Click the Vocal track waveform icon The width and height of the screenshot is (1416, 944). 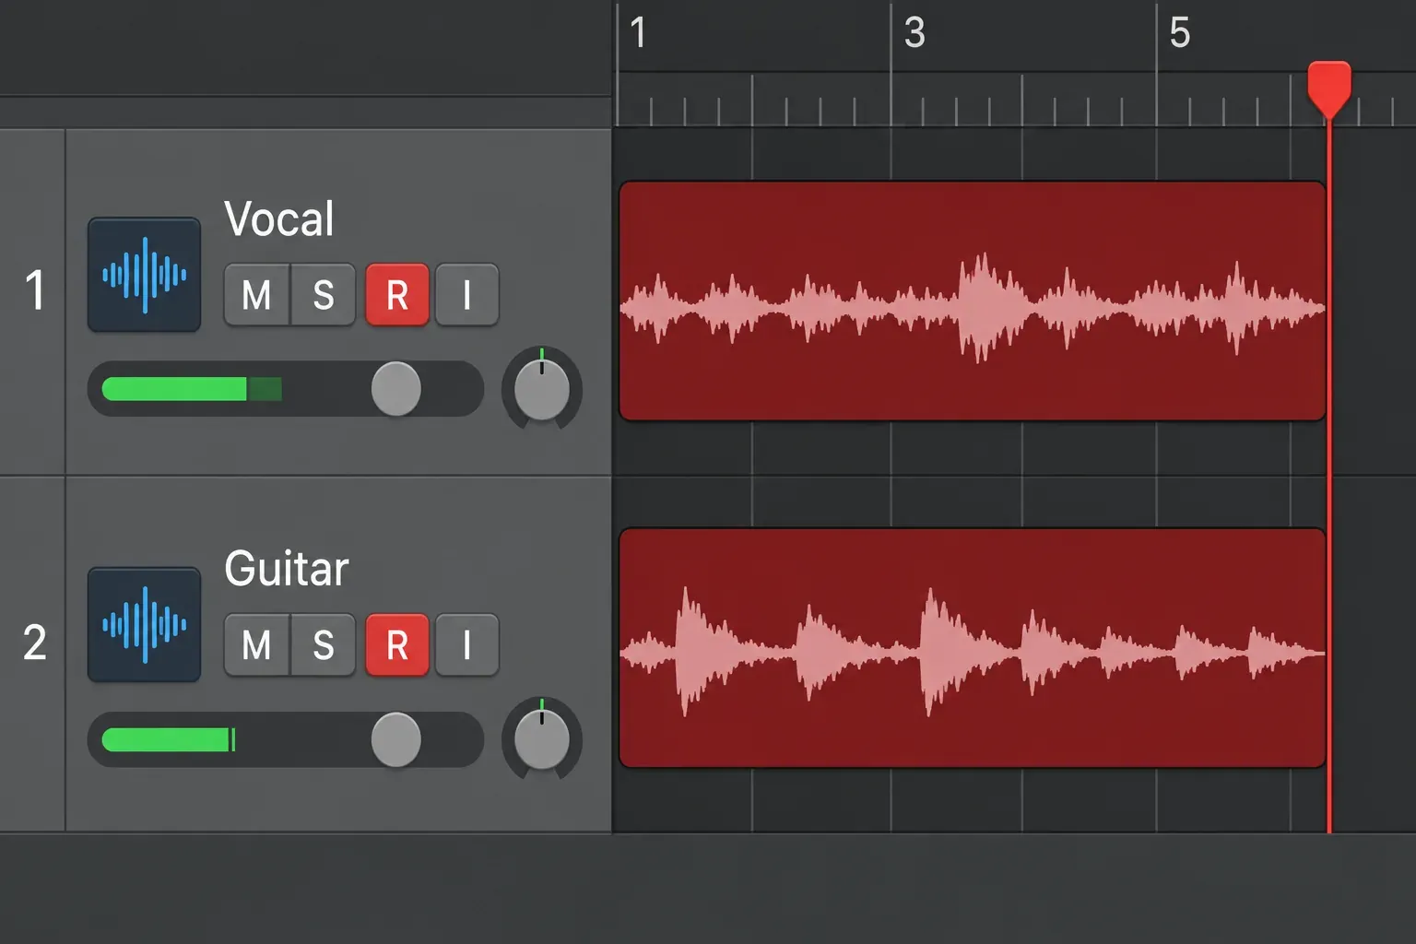(x=144, y=275)
